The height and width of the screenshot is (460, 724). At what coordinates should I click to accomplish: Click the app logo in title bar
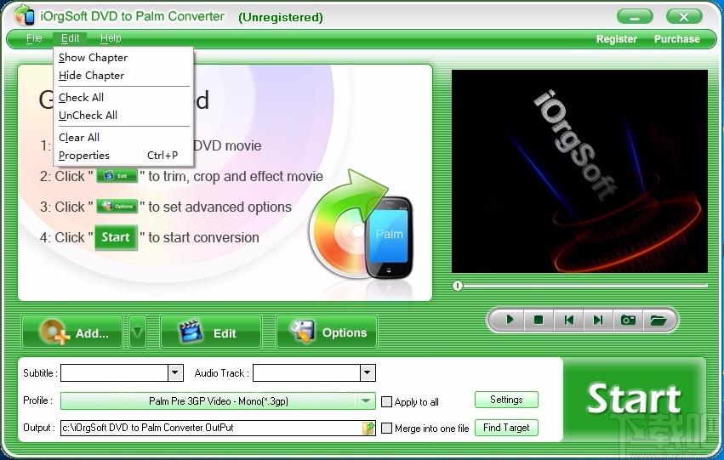pyautogui.click(x=24, y=15)
